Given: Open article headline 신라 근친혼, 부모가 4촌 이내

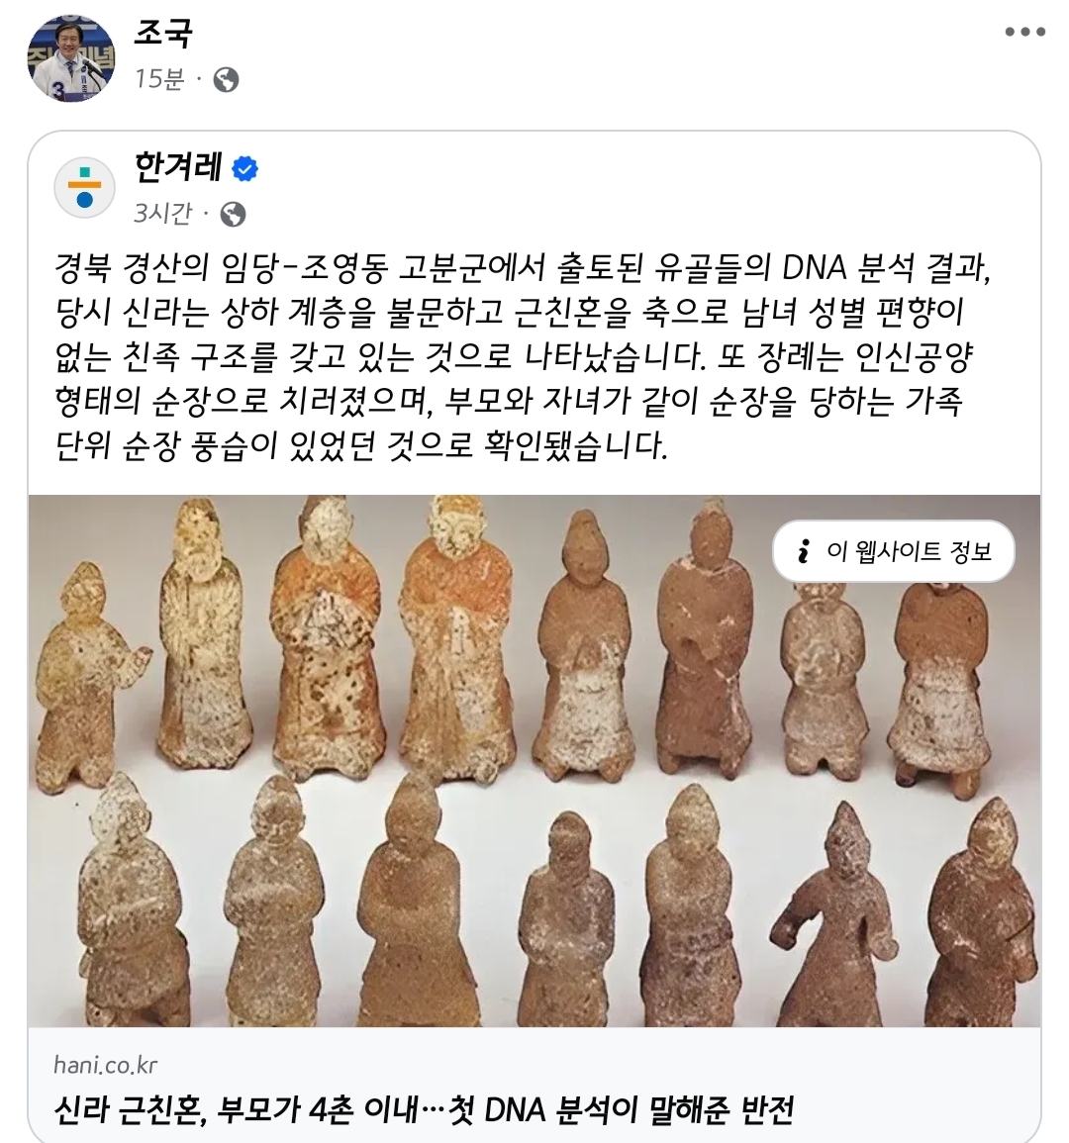Looking at the screenshot, I should point(423,1109).
